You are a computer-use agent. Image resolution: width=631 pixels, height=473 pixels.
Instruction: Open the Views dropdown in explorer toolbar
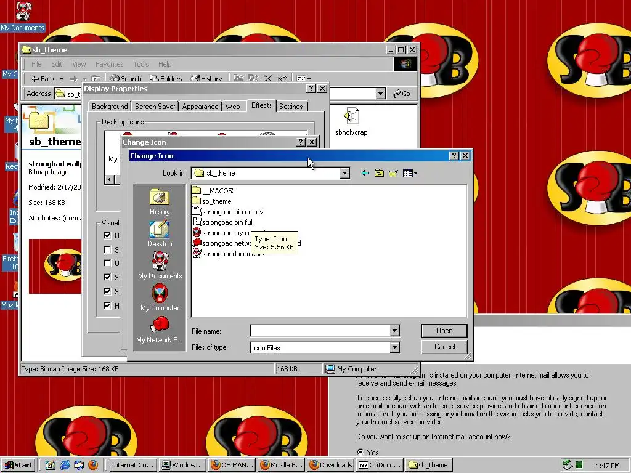point(303,78)
